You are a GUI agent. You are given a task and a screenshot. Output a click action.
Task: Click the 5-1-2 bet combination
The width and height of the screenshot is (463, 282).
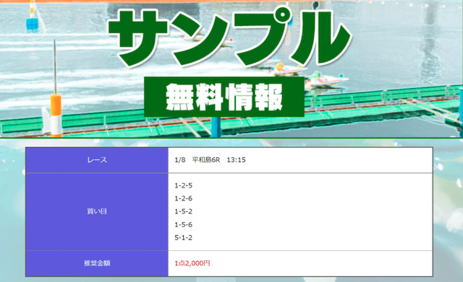183,237
